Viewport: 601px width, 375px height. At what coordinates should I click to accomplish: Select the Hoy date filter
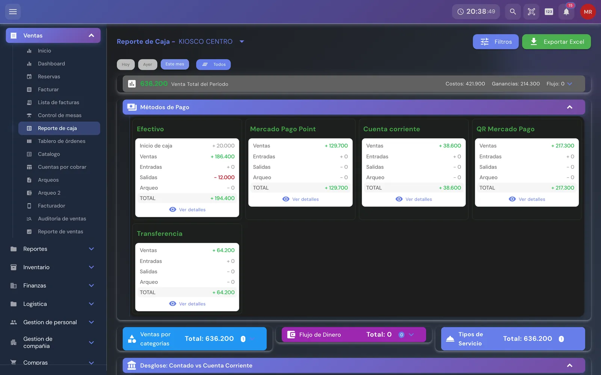[x=125, y=64]
